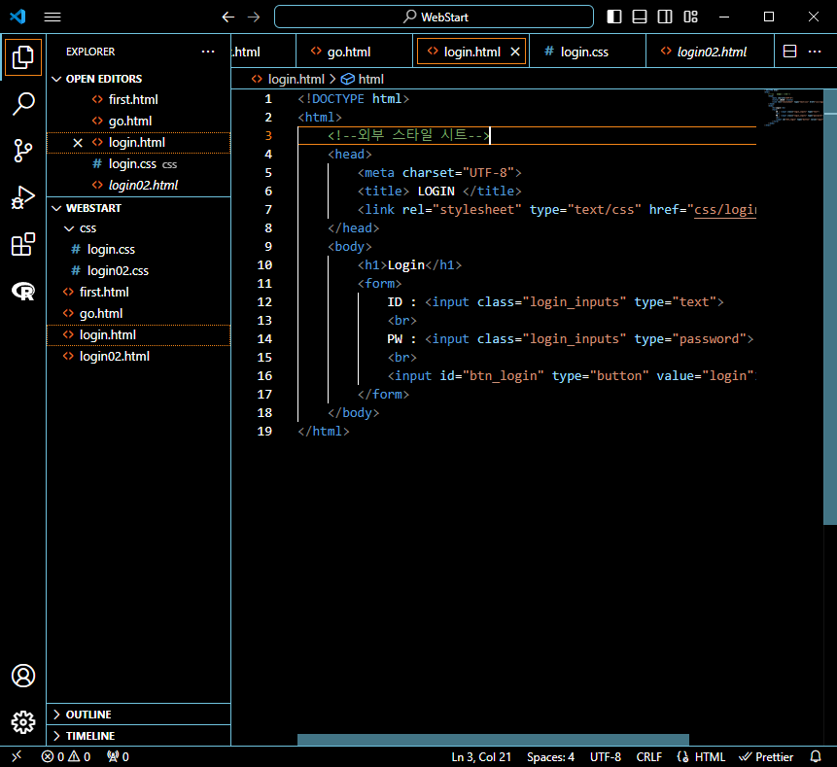This screenshot has height=767, width=837.
Task: Click the Prettier status item
Action: point(766,756)
